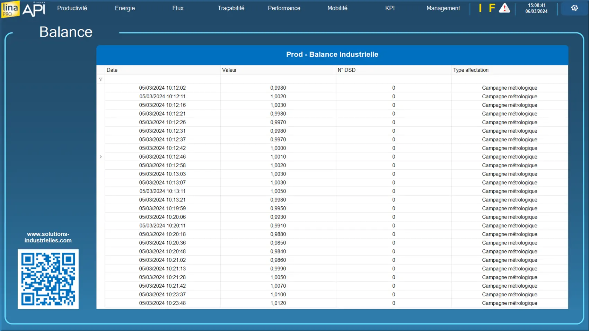589x331 pixels.
Task: Open the www.solutions-industrielles.com link
Action: pos(48,237)
